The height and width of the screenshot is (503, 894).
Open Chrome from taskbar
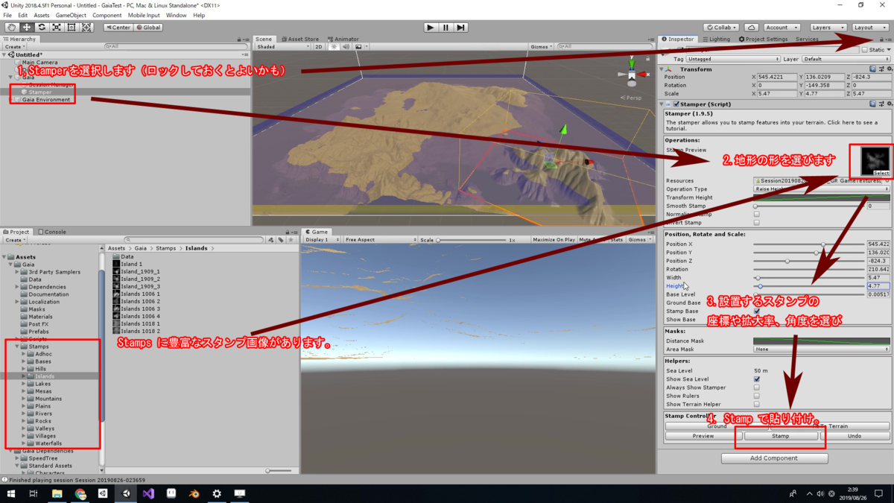point(80,493)
